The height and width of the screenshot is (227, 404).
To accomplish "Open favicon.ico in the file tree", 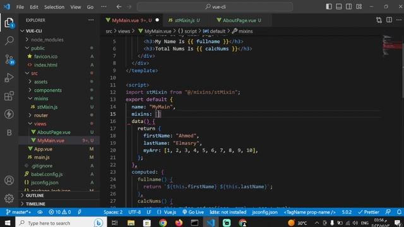I will [x=45, y=57].
